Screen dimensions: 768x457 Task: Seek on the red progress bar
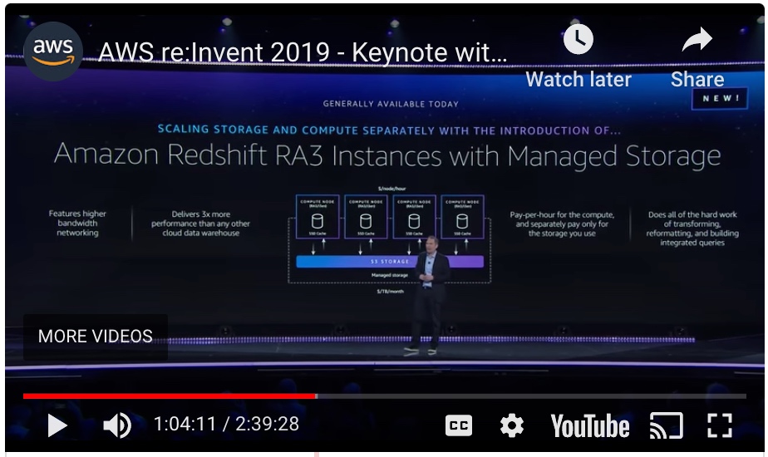pos(170,396)
